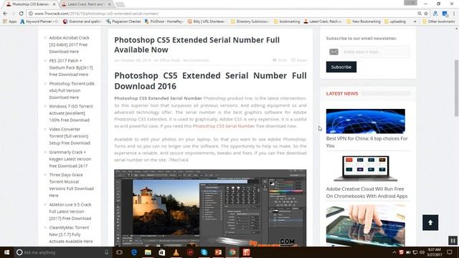Viewport: 459px width, 258px height.
Task: Open VLC media player from the taskbar
Action: click(x=176, y=252)
